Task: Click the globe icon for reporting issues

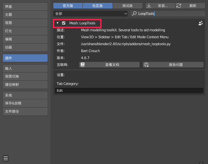Action: click(146, 65)
